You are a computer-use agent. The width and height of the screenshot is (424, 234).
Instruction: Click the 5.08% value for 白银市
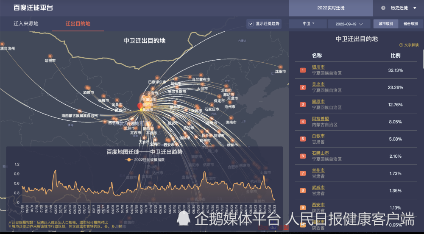[395, 139]
